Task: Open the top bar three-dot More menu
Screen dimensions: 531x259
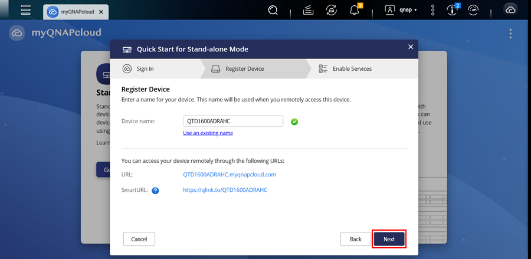Action: tap(433, 10)
